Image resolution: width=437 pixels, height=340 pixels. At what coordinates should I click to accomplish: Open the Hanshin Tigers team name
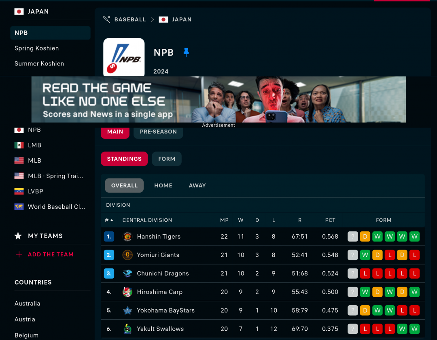pos(159,237)
